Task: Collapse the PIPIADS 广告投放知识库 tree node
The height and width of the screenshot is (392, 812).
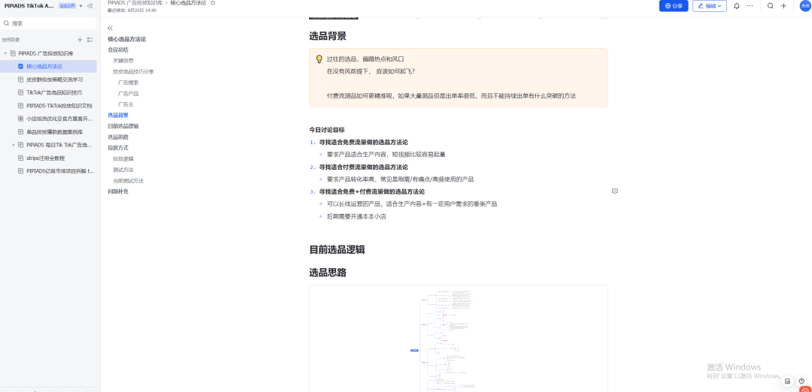Action: (x=5, y=53)
